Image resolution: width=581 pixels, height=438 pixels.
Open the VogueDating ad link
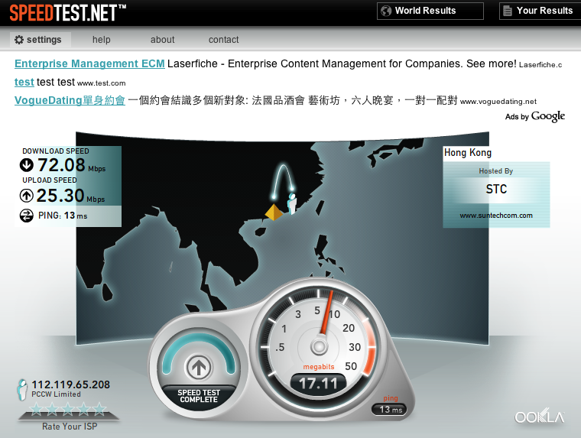pyautogui.click(x=70, y=100)
